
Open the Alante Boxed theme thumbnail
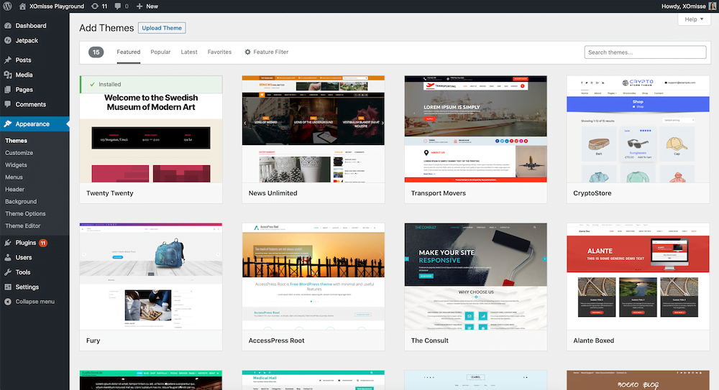coord(638,277)
